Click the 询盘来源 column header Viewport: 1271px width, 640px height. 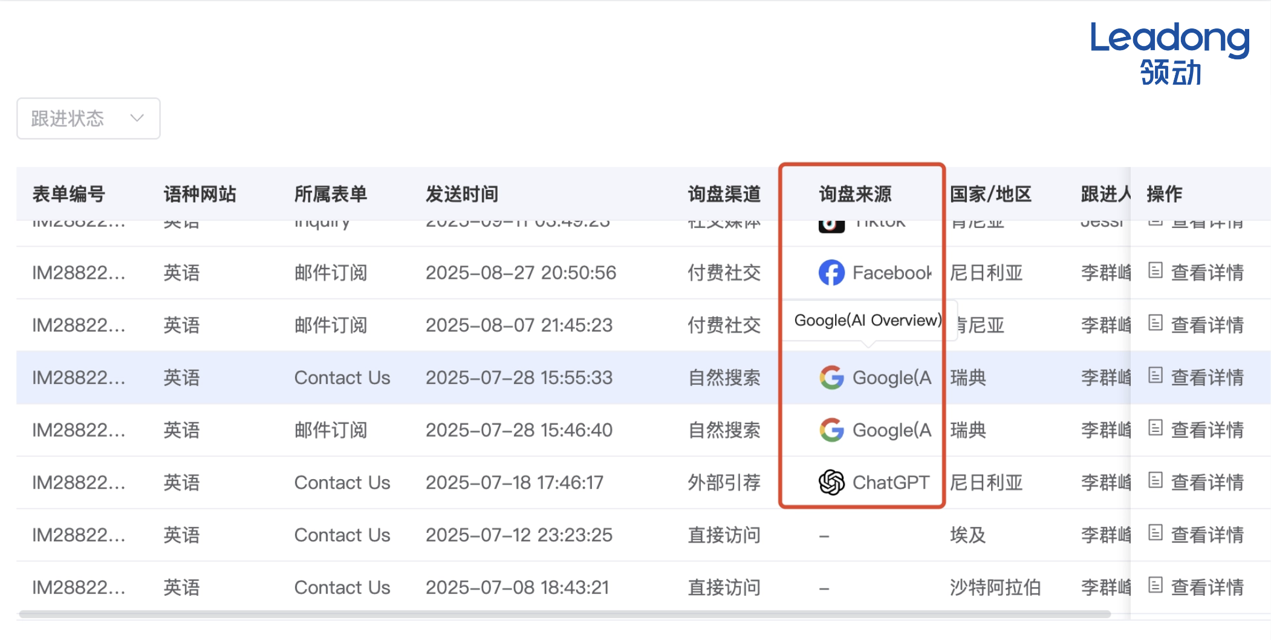point(855,194)
